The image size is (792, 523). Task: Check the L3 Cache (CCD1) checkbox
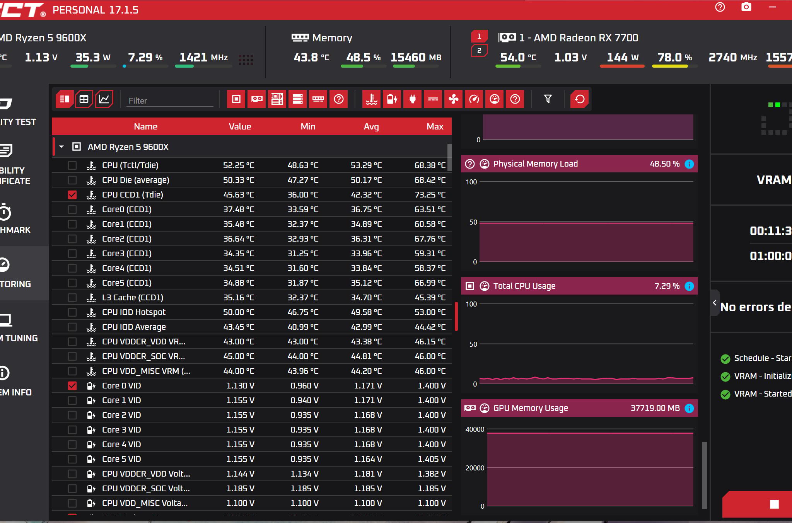pyautogui.click(x=72, y=298)
